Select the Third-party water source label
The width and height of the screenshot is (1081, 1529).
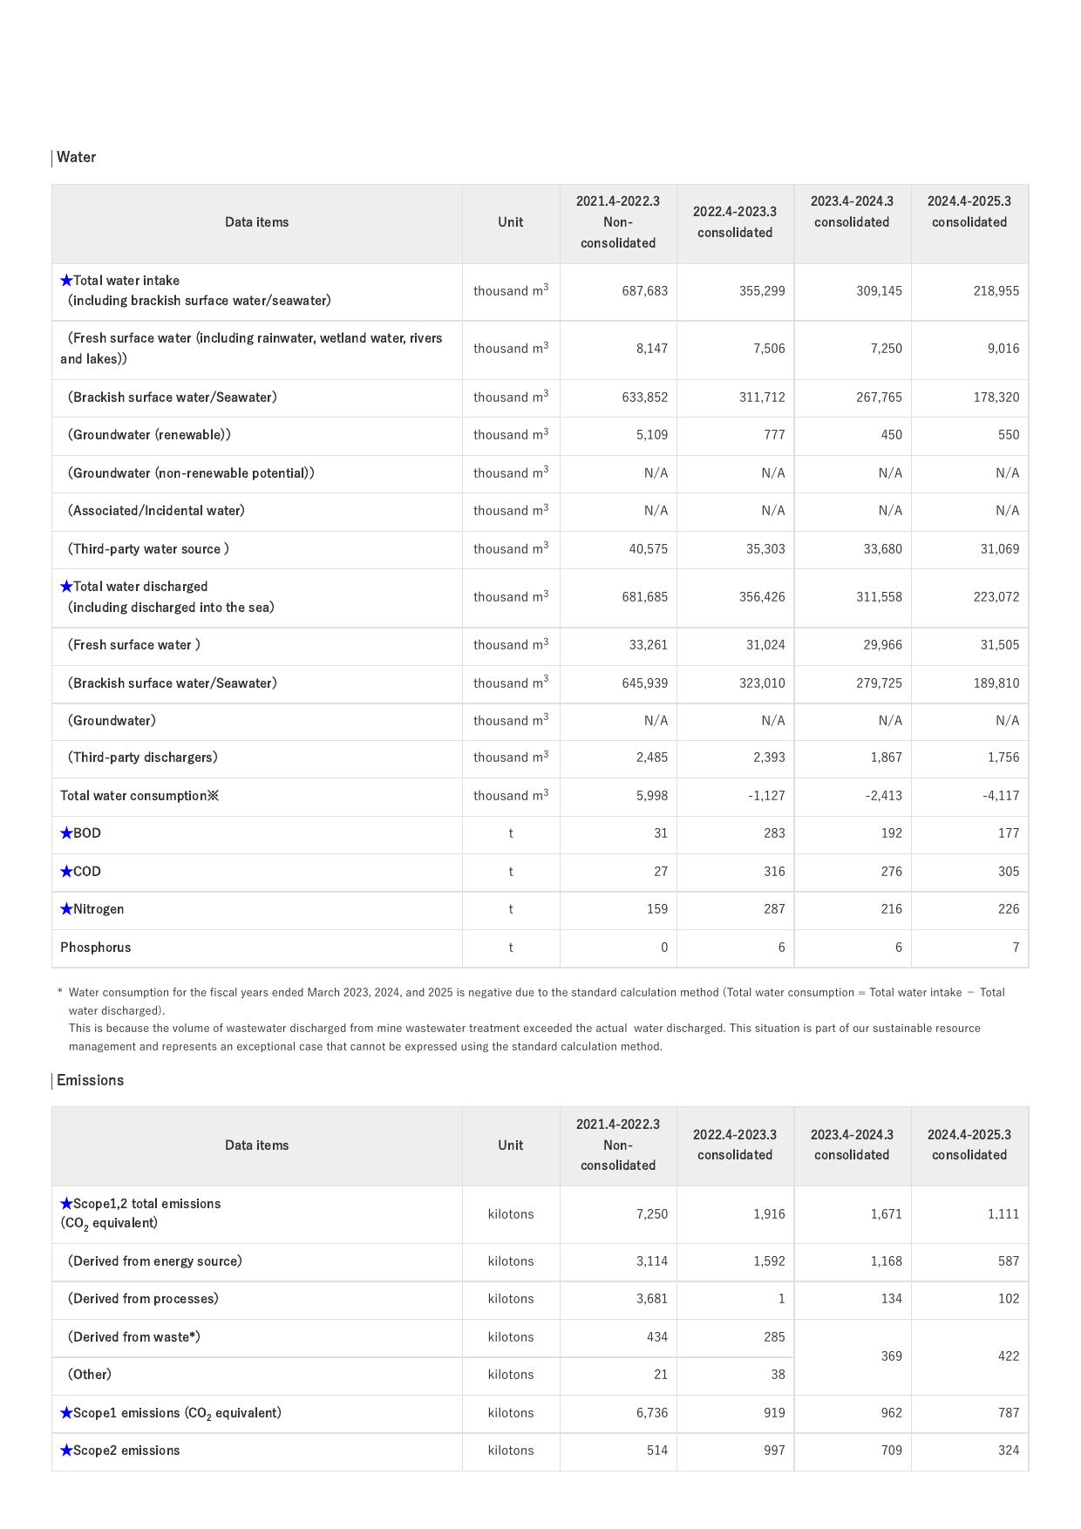pos(148,549)
